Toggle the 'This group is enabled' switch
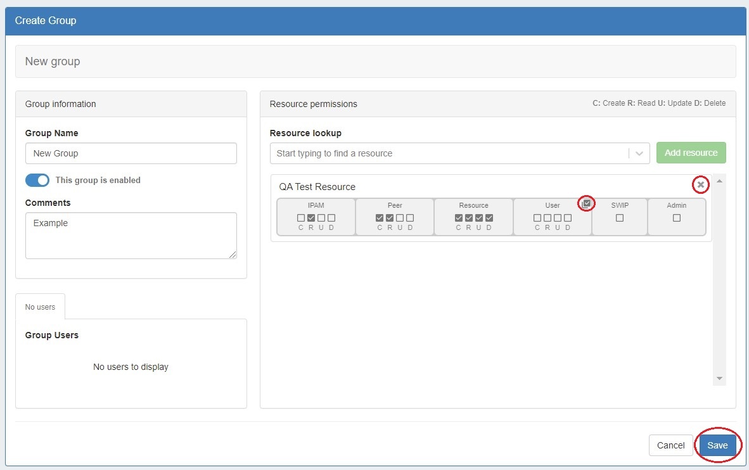Screen dimensions: 749x470 pos(37,181)
